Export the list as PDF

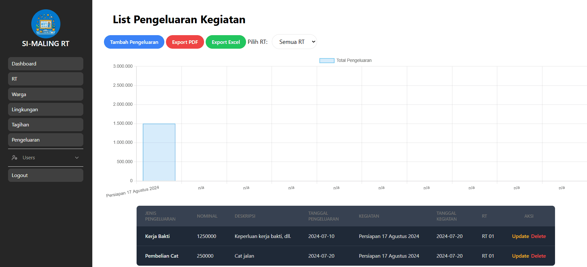[185, 42]
